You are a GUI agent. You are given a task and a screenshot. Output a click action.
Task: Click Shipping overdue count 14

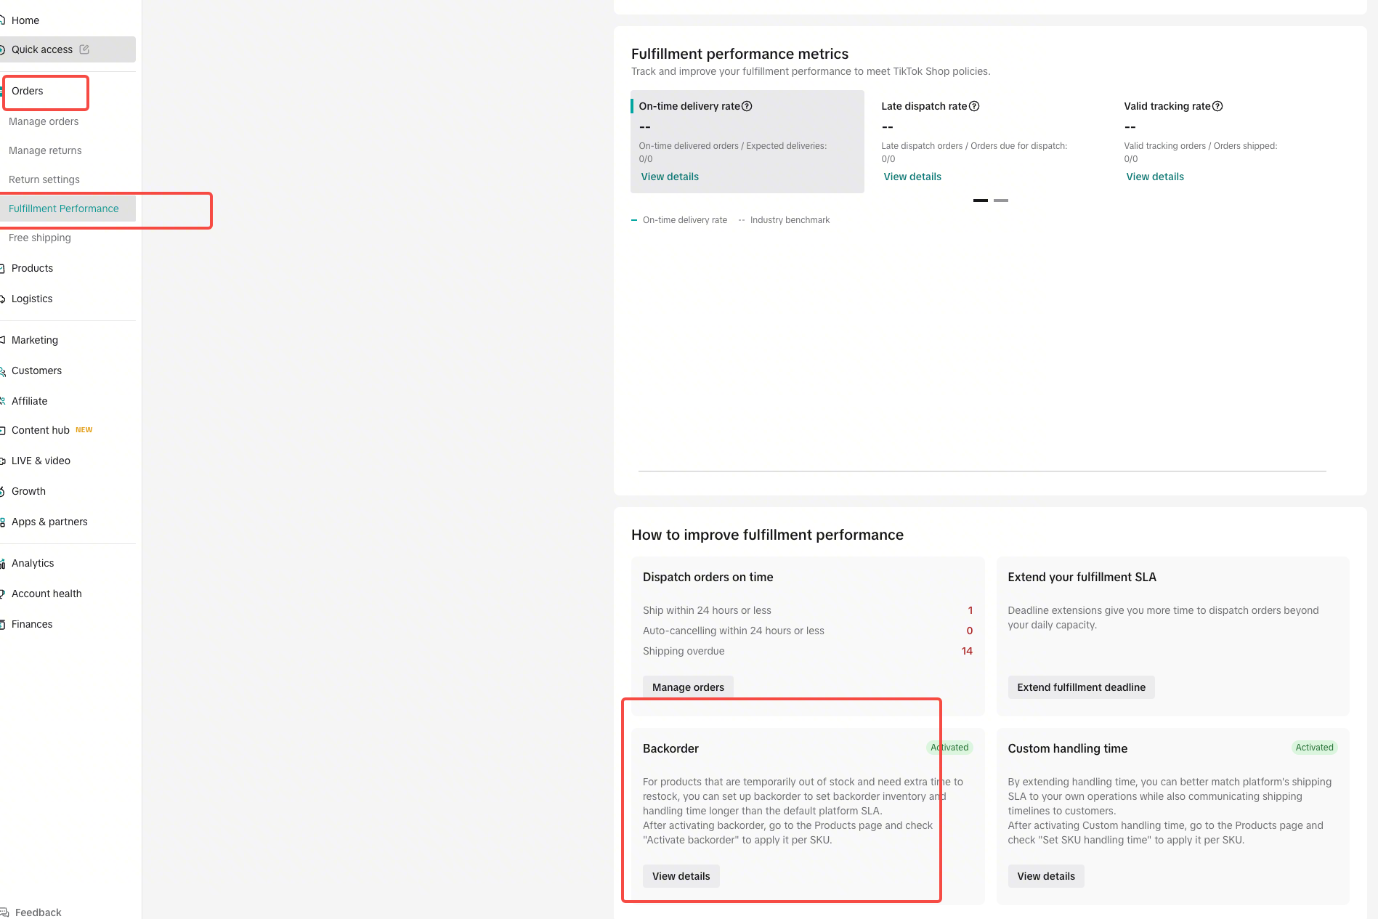pyautogui.click(x=967, y=651)
